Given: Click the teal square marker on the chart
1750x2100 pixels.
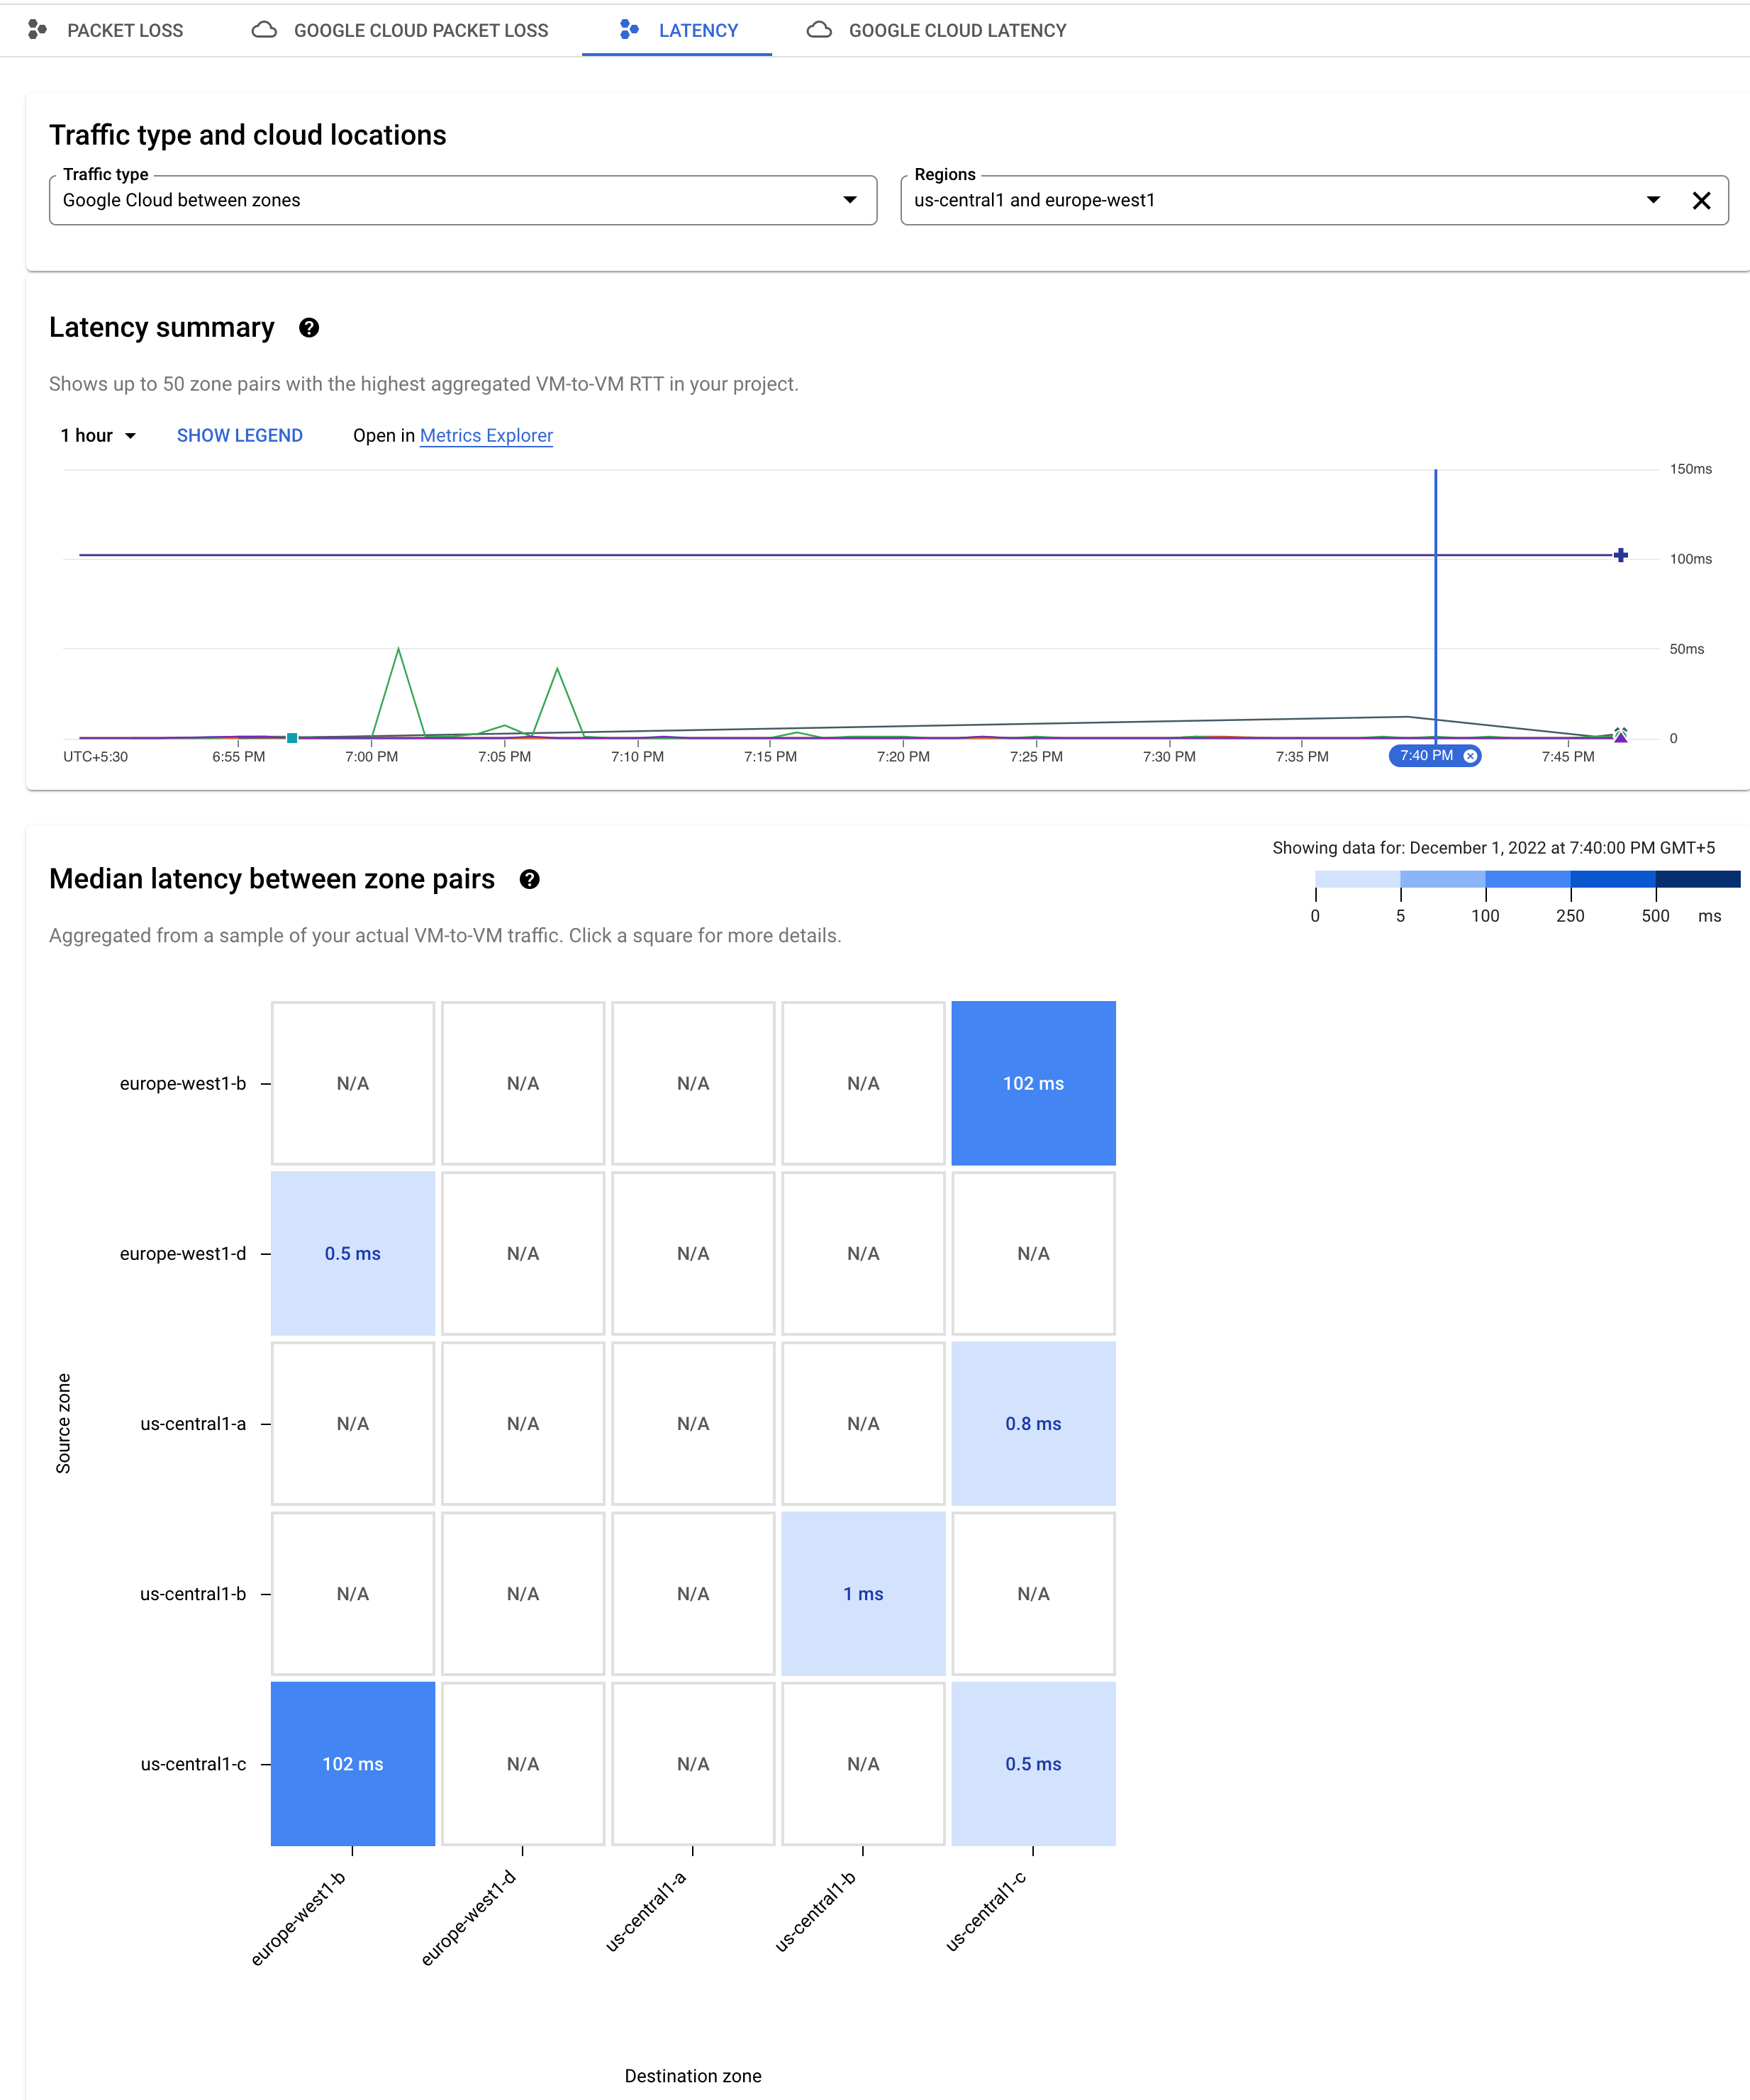Looking at the screenshot, I should (x=292, y=738).
